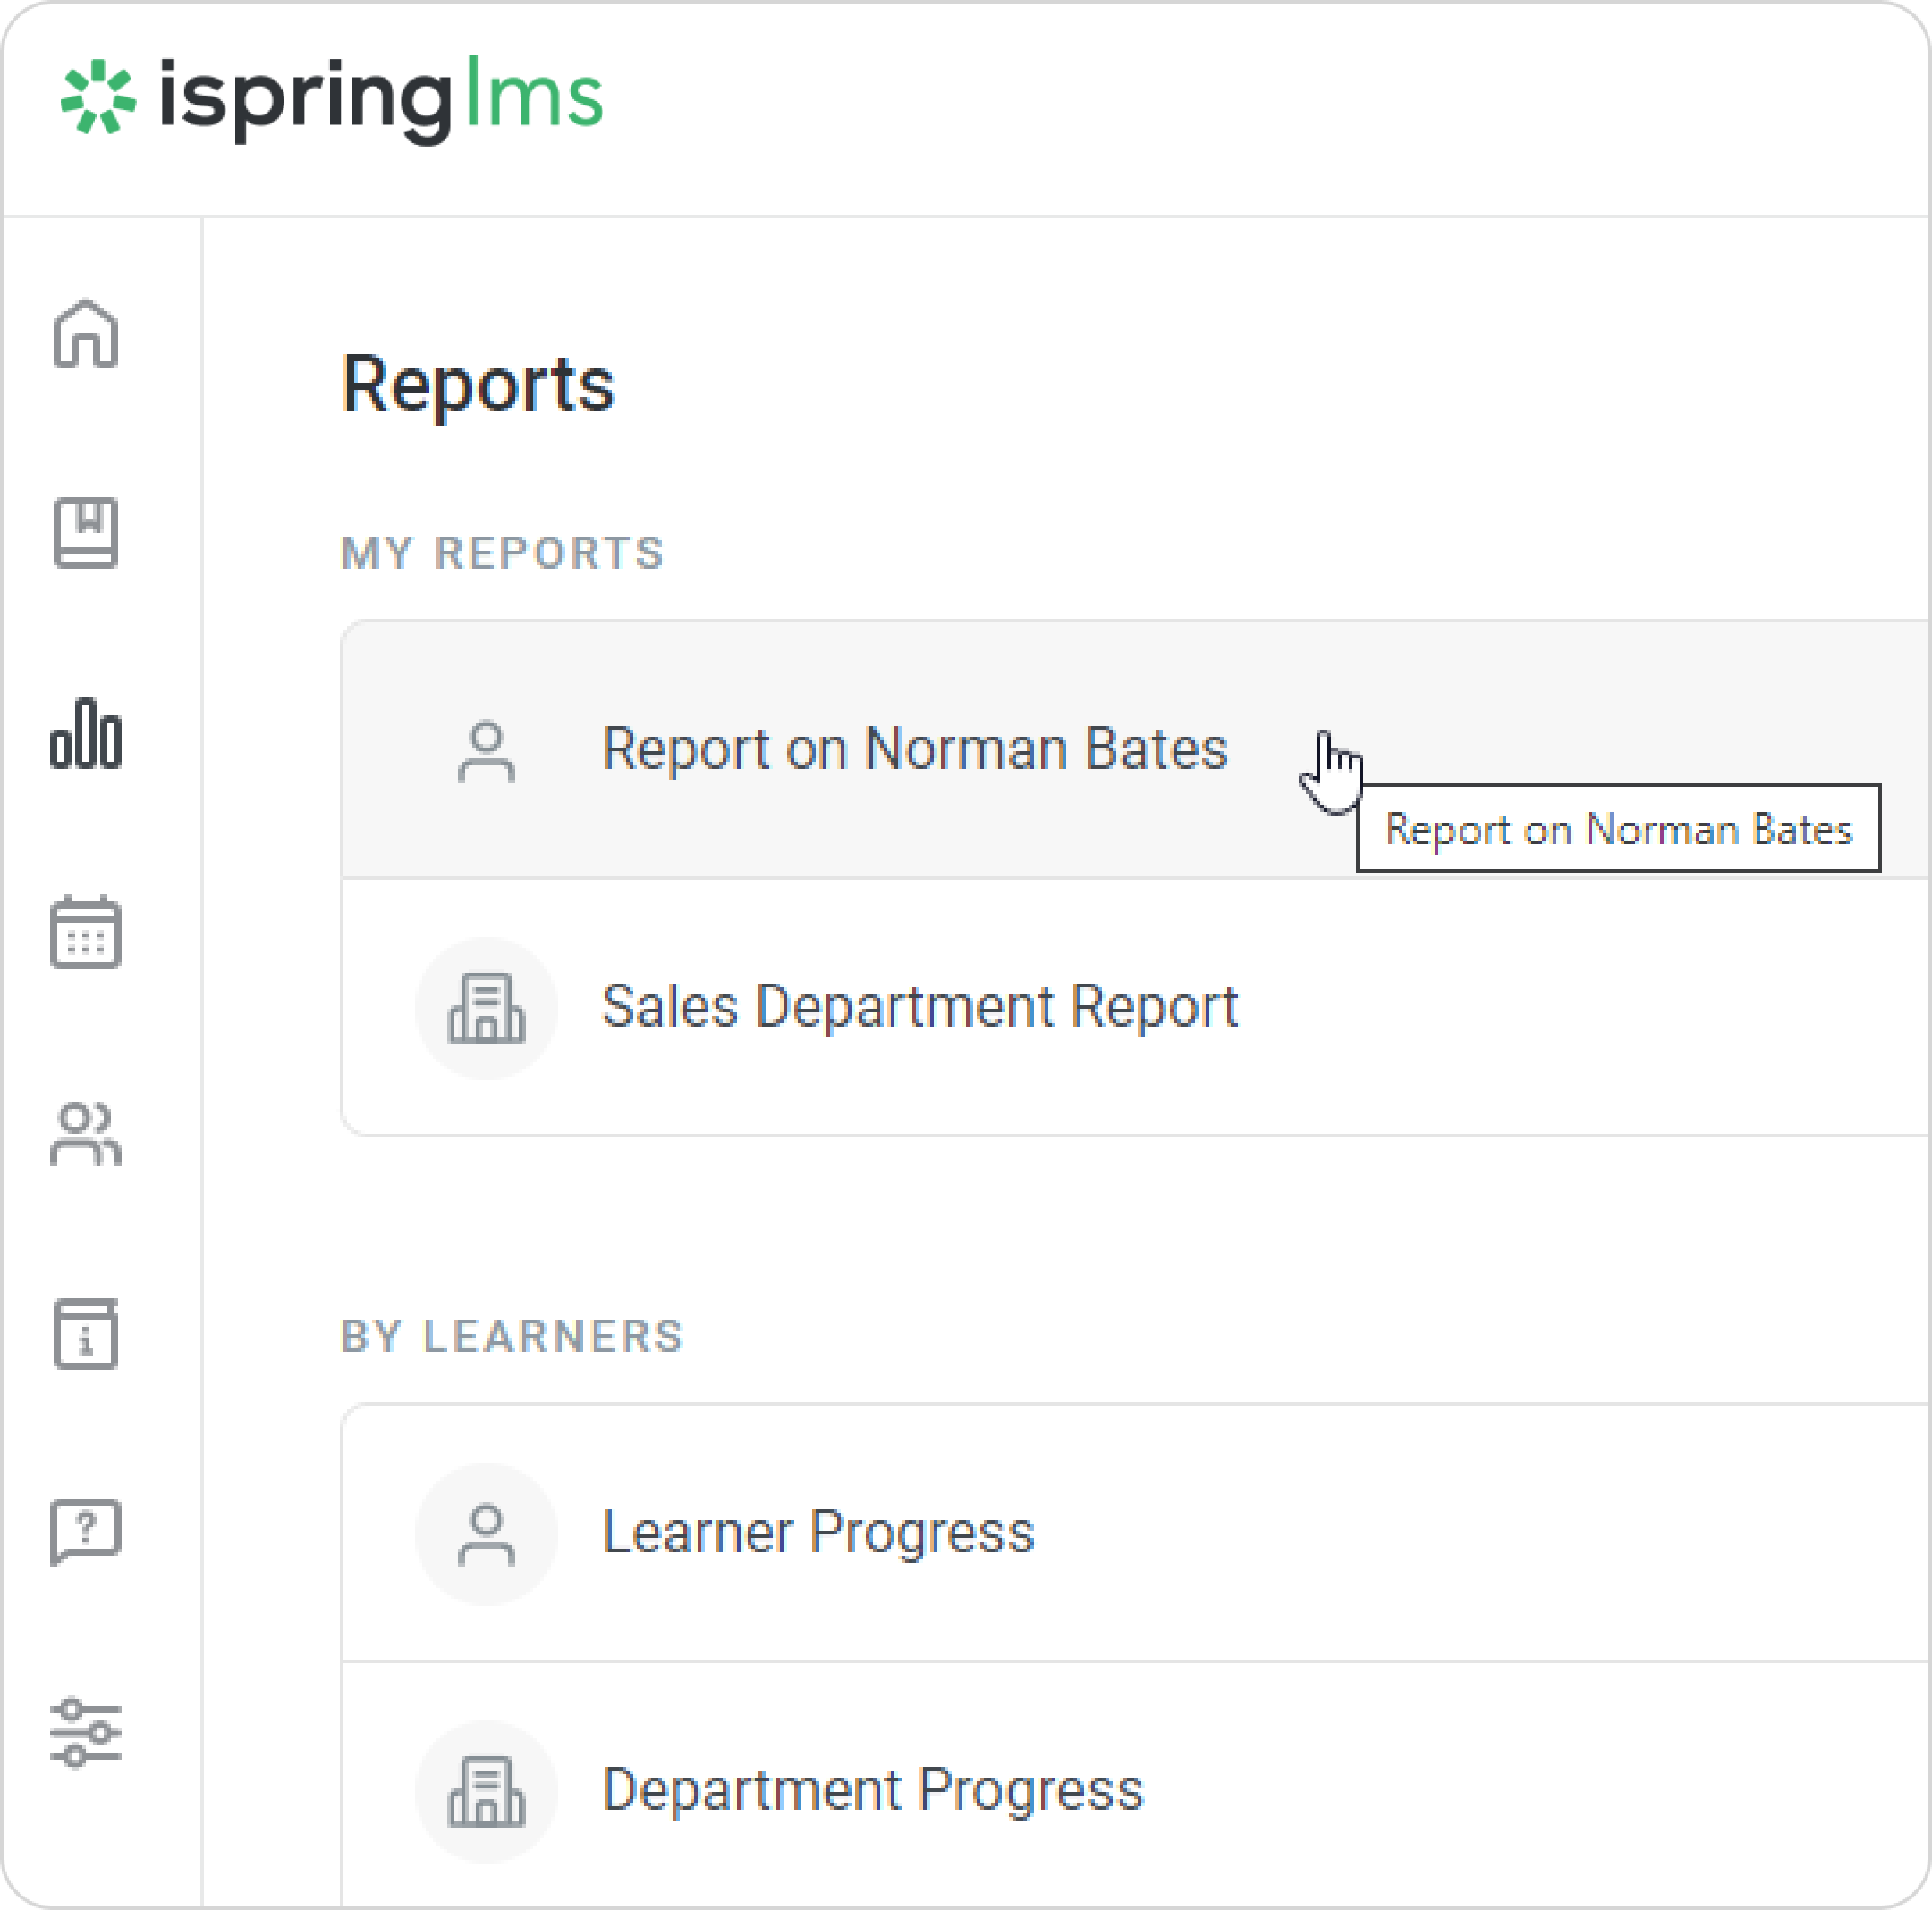Viewport: 1932px width, 1910px height.
Task: Open the Department Progress report
Action: 872,1790
